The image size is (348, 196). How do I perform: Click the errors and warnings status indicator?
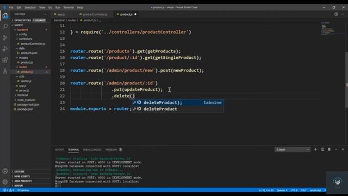[9, 190]
